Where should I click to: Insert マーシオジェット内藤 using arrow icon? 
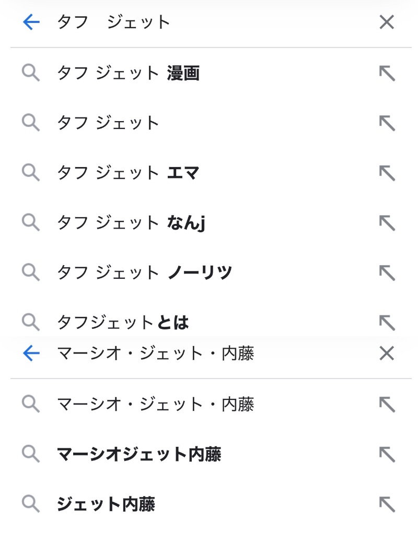click(x=387, y=454)
